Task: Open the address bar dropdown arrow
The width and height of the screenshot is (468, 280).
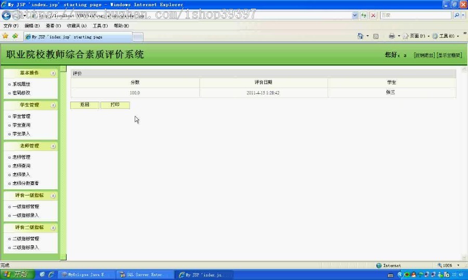Action: pyautogui.click(x=355, y=16)
